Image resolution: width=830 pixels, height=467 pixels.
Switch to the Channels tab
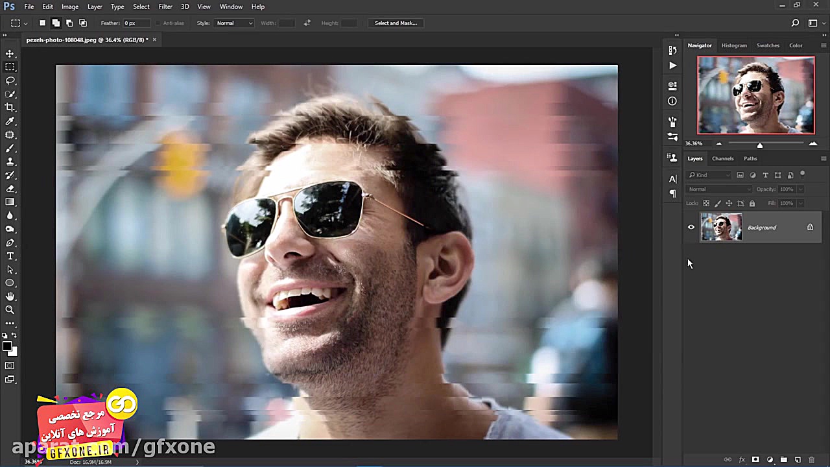coord(722,158)
